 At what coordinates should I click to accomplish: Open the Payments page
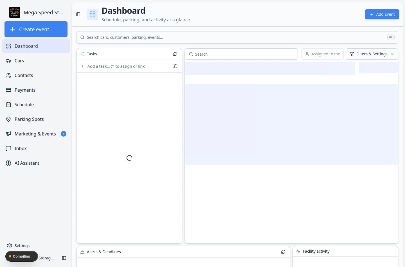click(36, 90)
